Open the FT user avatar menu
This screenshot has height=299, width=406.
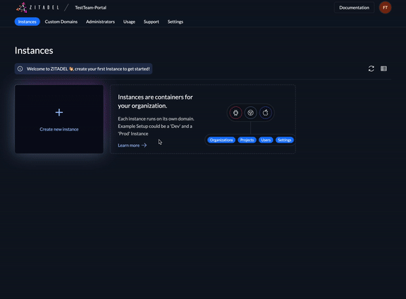coord(385,7)
